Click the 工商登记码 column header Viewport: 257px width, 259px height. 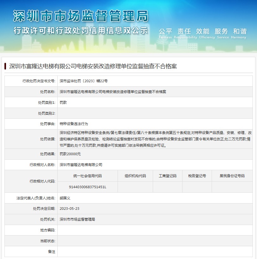point(168,176)
